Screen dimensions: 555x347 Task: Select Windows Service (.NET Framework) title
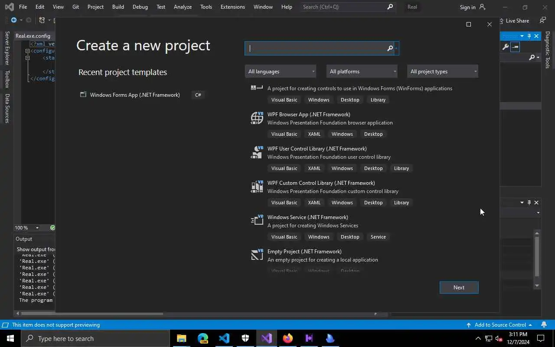pyautogui.click(x=308, y=217)
